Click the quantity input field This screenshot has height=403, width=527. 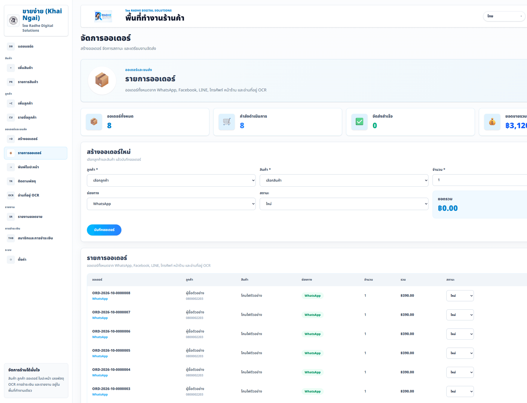480,180
